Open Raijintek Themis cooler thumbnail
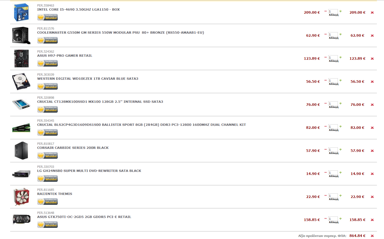This screenshot has width=384, height=239. [x=21, y=197]
